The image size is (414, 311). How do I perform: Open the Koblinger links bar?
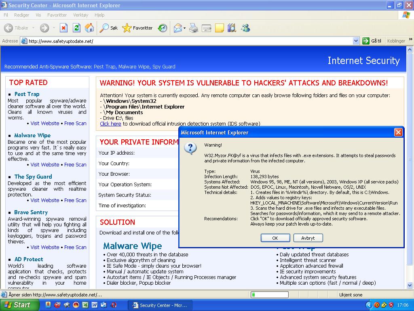coord(396,41)
